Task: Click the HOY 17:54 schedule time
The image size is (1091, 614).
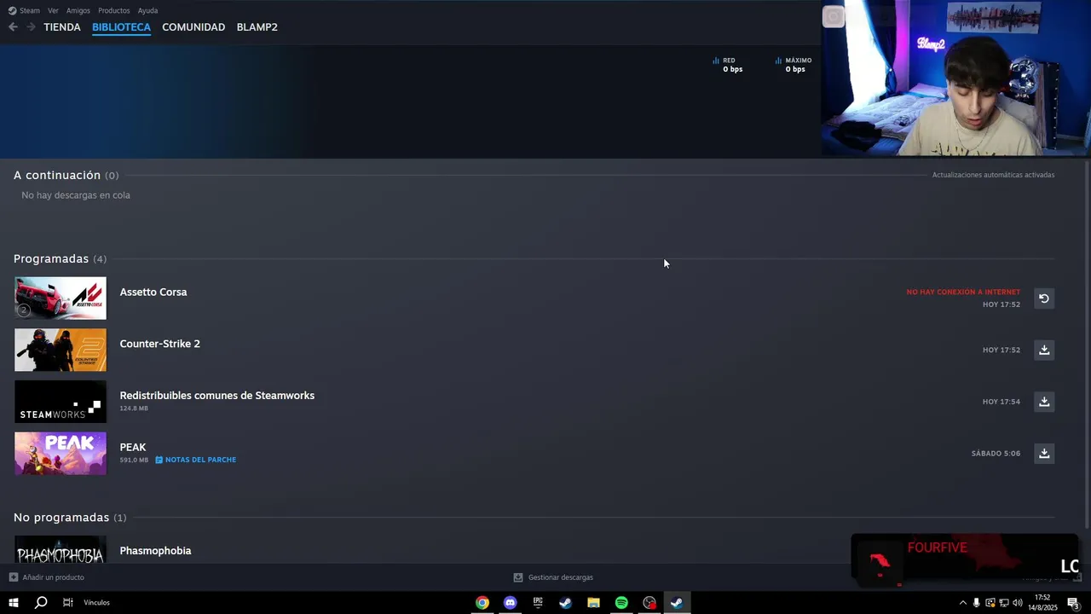Action: [1001, 402]
